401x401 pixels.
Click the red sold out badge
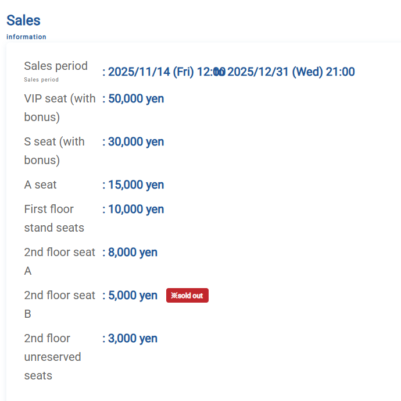click(187, 296)
